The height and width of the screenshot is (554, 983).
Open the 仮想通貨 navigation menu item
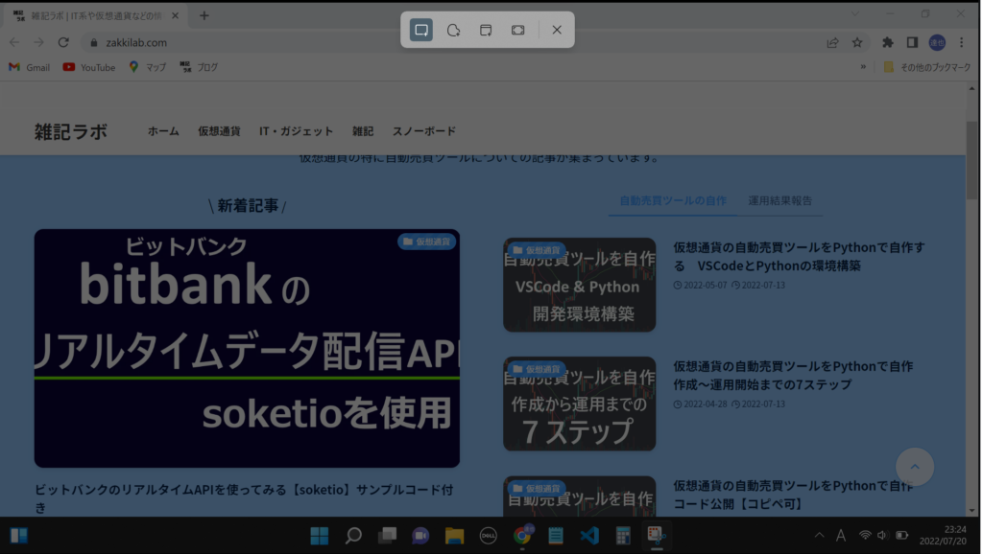click(220, 131)
